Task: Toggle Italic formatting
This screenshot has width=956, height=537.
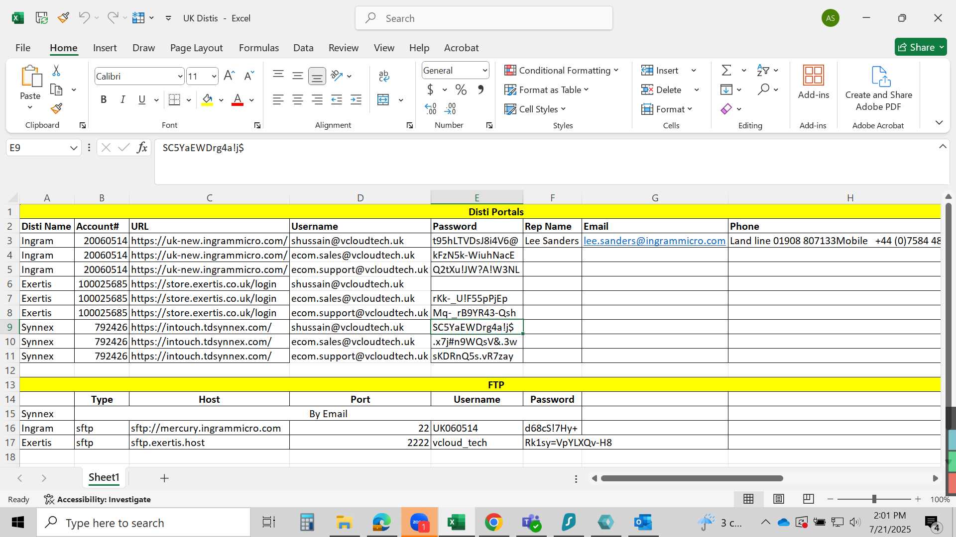Action: pos(122,99)
